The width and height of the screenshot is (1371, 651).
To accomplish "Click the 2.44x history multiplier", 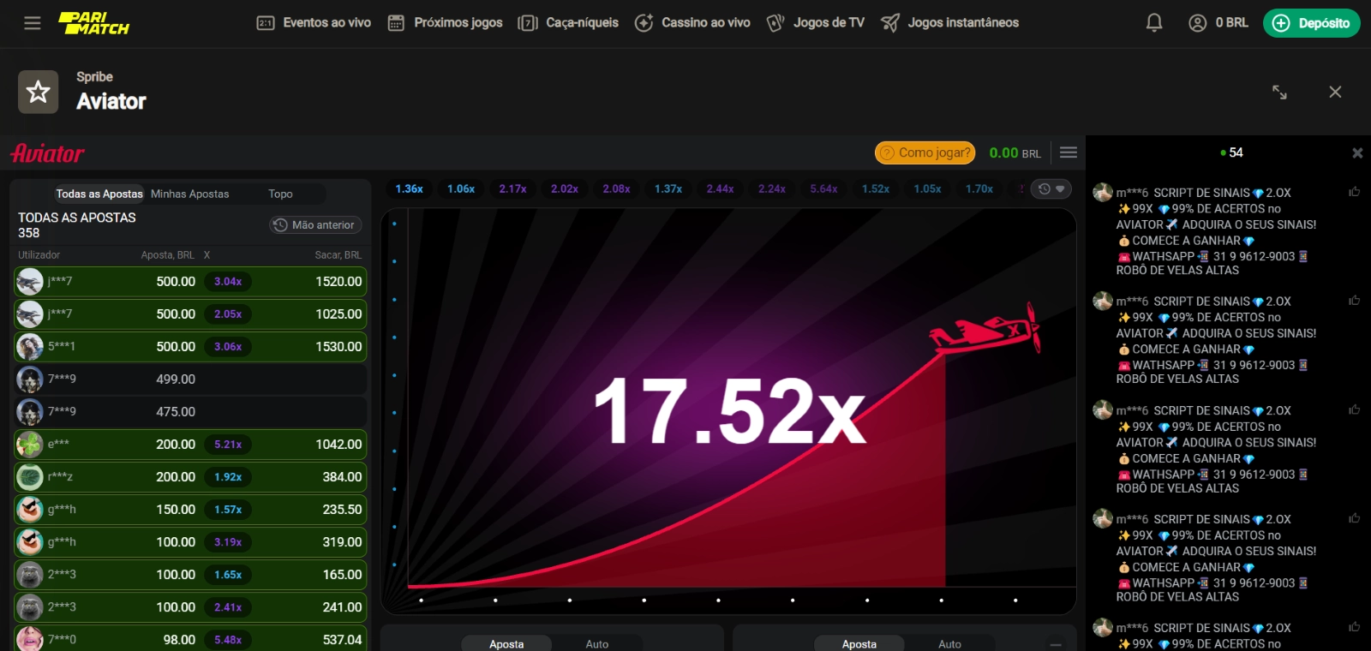I will pyautogui.click(x=720, y=188).
